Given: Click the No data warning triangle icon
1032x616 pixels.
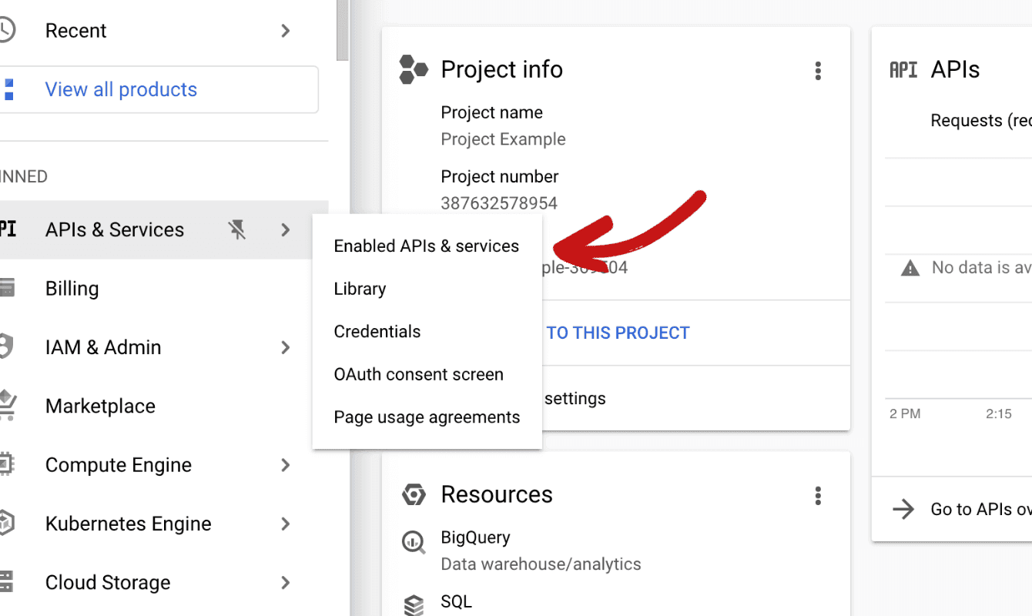Looking at the screenshot, I should pos(910,268).
